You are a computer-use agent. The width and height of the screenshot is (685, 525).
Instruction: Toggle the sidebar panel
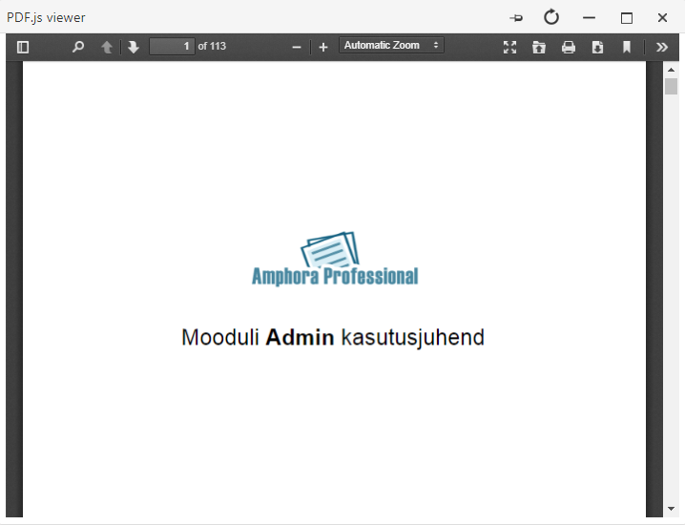click(23, 47)
